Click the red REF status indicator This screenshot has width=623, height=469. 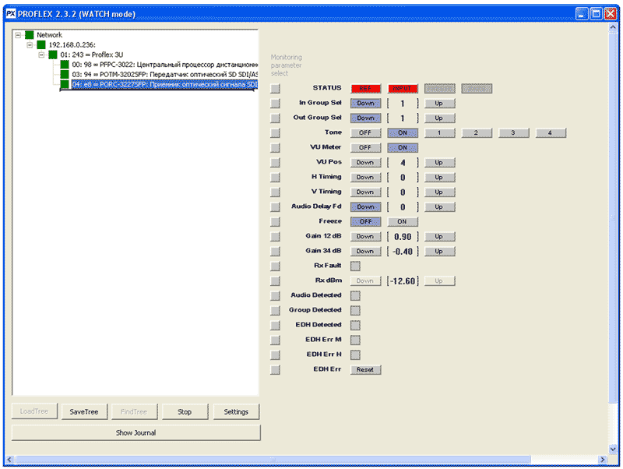click(x=365, y=88)
